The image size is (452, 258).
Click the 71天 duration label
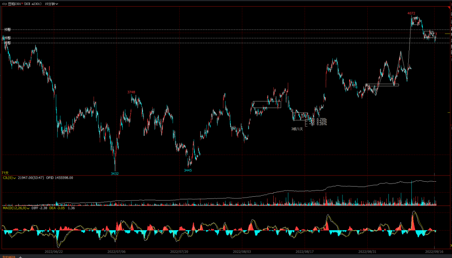(5, 172)
